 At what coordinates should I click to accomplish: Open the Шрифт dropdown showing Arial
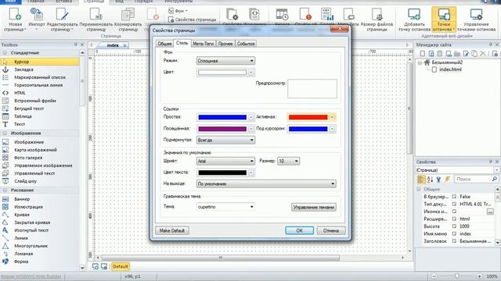click(225, 162)
